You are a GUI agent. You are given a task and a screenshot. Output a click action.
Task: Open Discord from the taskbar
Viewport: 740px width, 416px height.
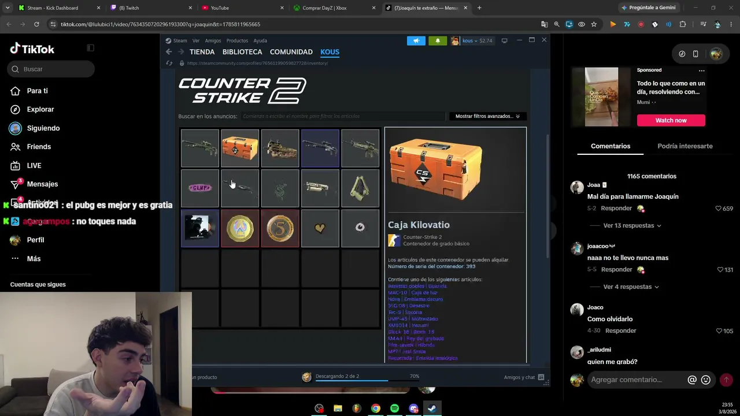pyautogui.click(x=413, y=408)
